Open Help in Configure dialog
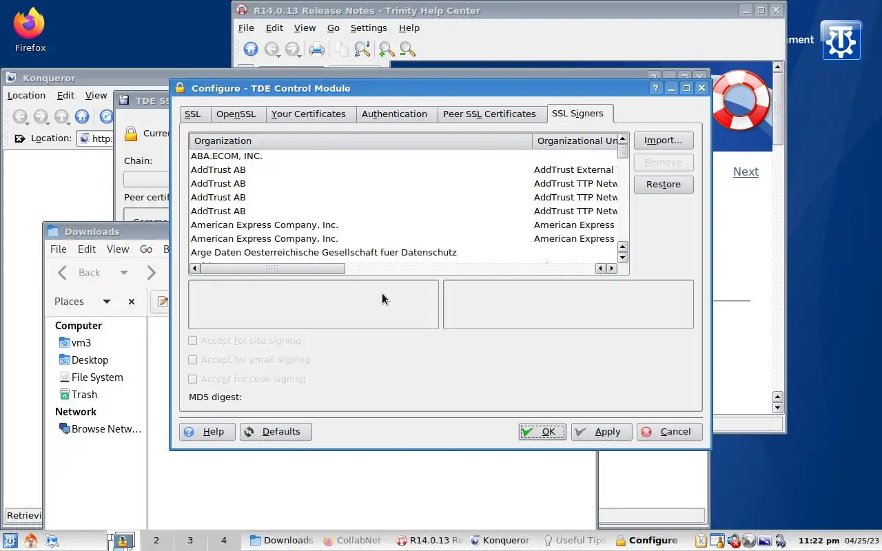Image resolution: width=882 pixels, height=551 pixels. (x=207, y=432)
